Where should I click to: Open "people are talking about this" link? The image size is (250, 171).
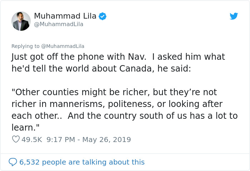pyautogui.click(x=93, y=162)
